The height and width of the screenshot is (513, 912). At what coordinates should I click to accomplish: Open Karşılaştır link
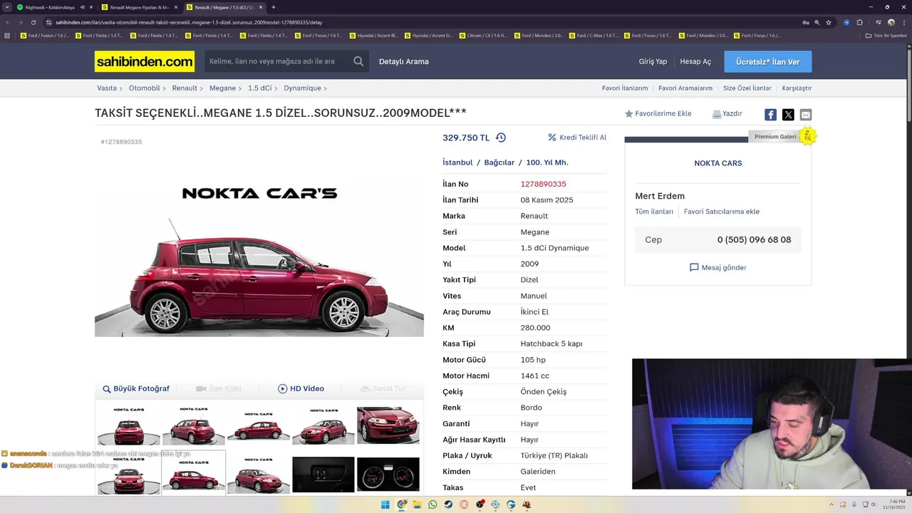[797, 88]
